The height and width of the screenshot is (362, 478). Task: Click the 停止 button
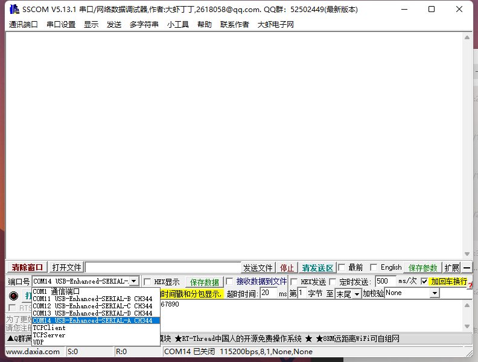click(x=287, y=268)
